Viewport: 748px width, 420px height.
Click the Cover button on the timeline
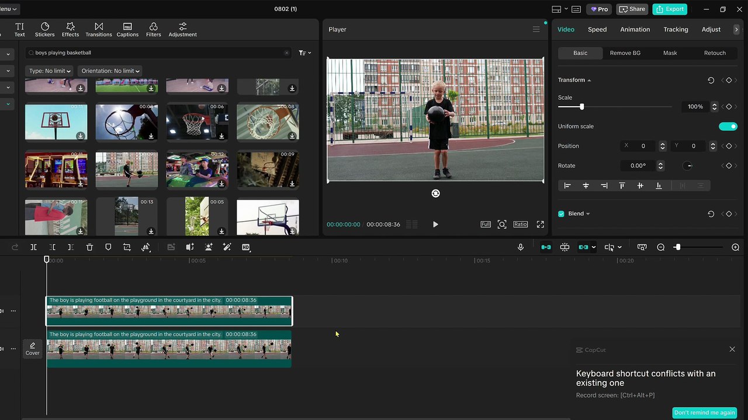(33, 349)
